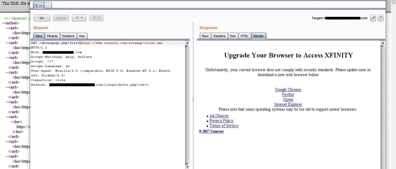
Task: Open the Response HTML tab
Action: pos(244,36)
